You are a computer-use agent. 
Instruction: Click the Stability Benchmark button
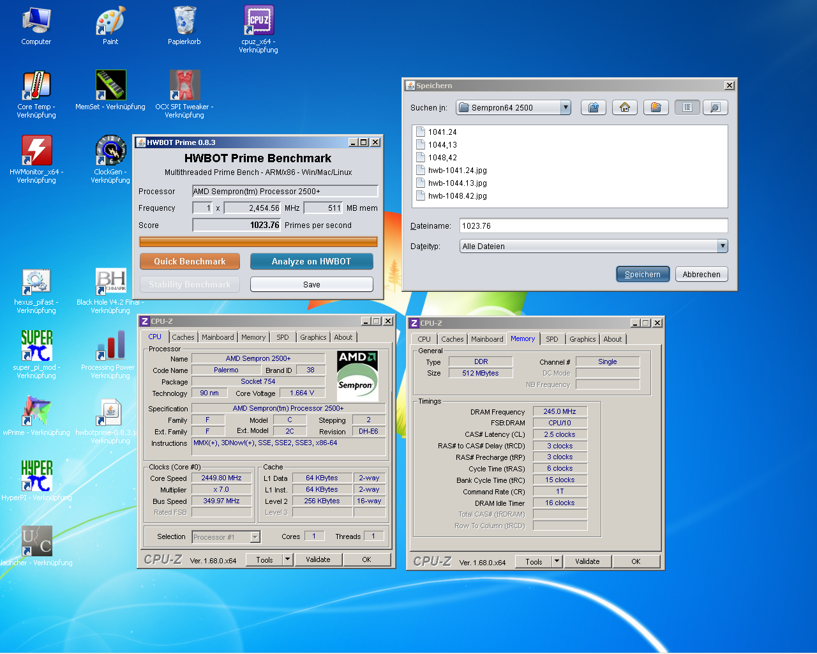tap(190, 284)
